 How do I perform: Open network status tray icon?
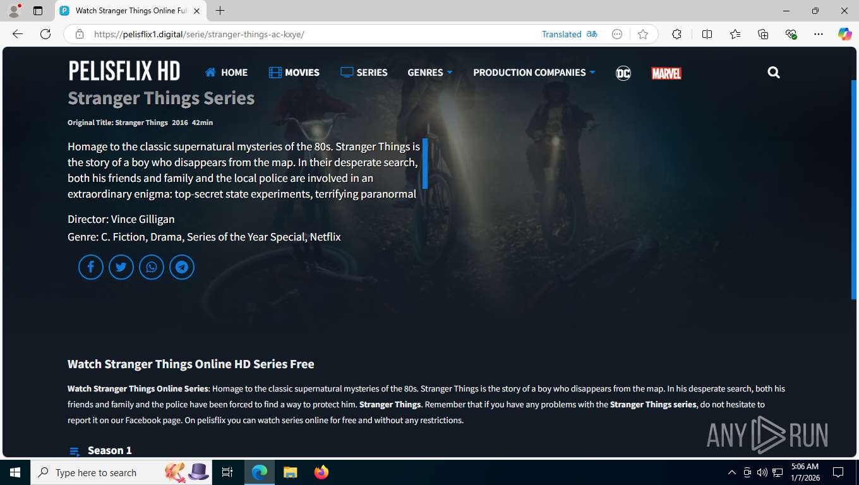(778, 472)
